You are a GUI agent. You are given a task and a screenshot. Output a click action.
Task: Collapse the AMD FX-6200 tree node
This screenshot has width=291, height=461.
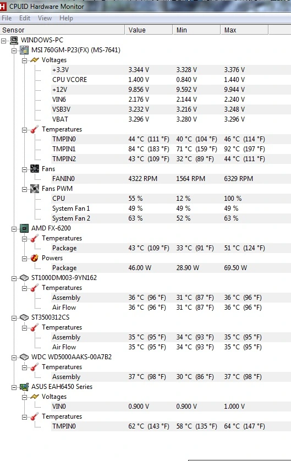(14, 229)
